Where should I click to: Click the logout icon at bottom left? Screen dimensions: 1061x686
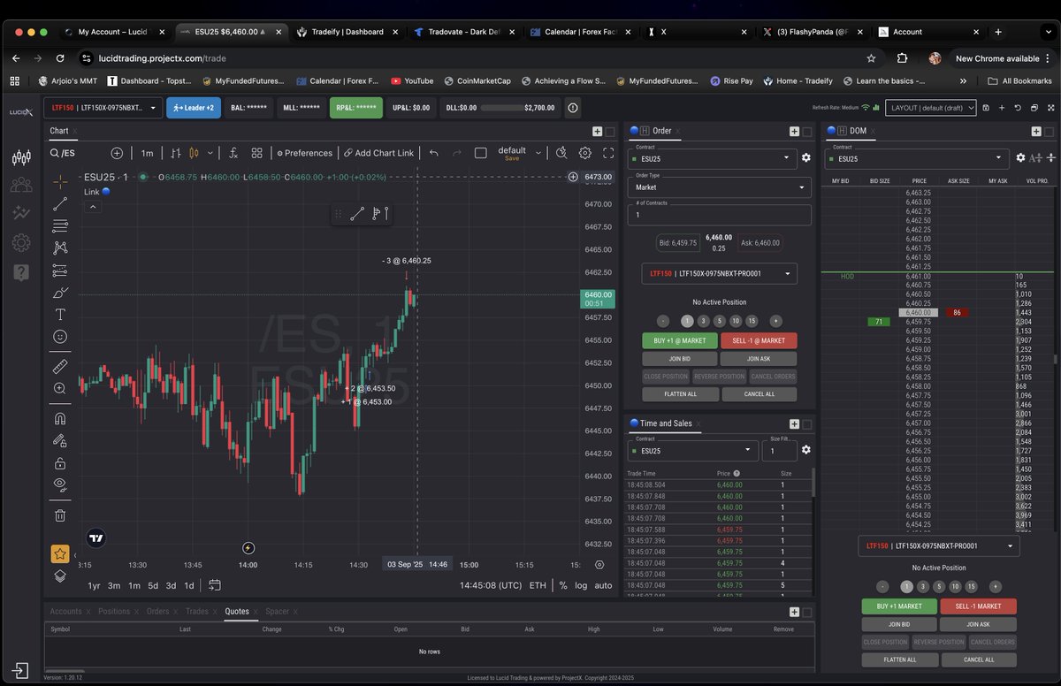pyautogui.click(x=21, y=671)
